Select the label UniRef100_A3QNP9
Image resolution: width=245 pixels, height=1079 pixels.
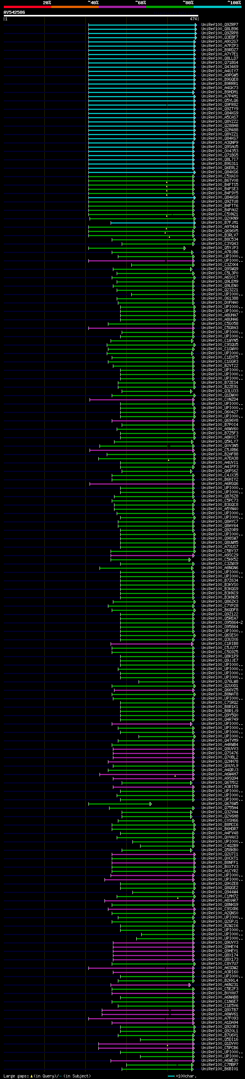click(x=220, y=142)
